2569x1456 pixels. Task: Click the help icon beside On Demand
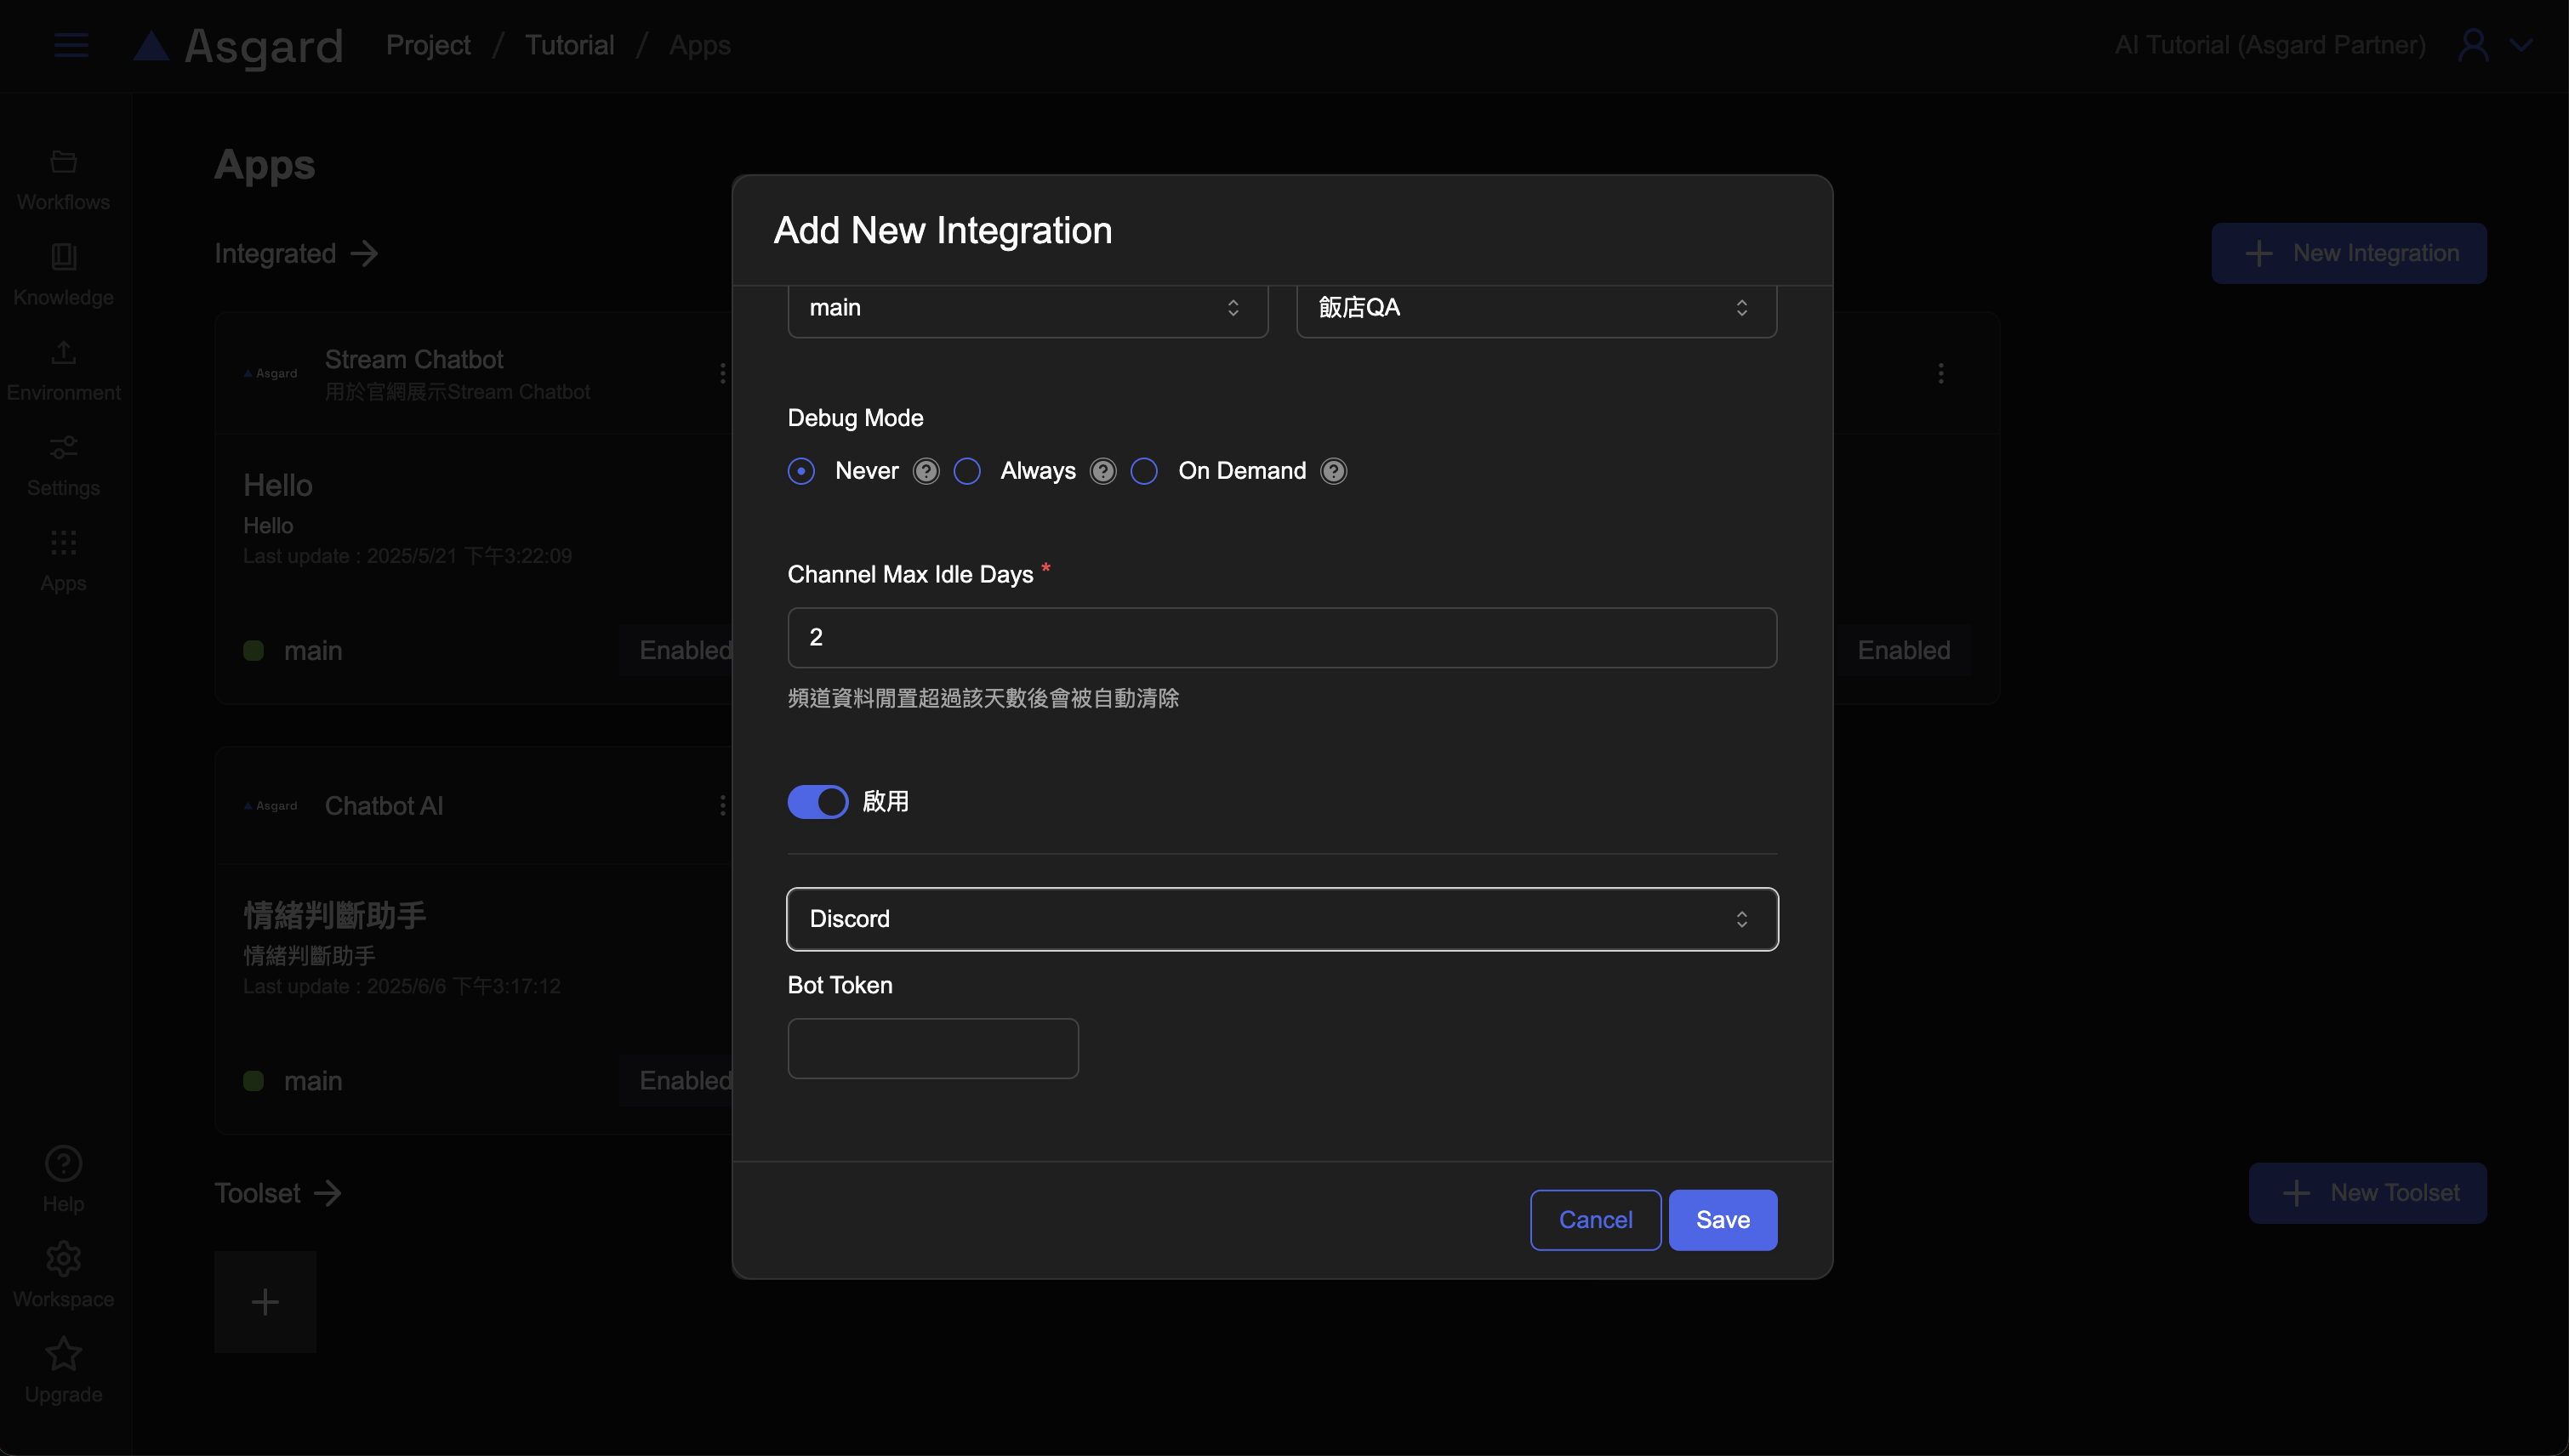click(x=1333, y=471)
